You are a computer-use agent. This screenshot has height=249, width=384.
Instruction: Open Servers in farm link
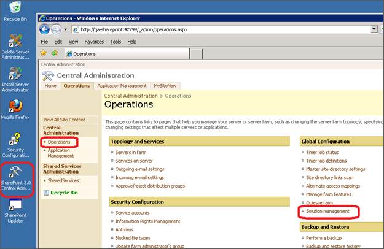coord(131,152)
